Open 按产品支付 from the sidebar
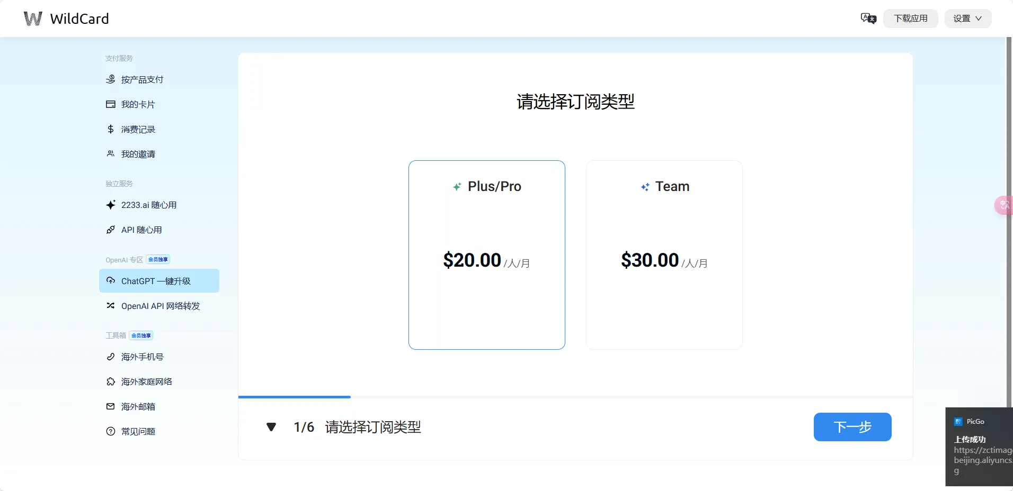This screenshot has height=491, width=1013. [x=141, y=79]
